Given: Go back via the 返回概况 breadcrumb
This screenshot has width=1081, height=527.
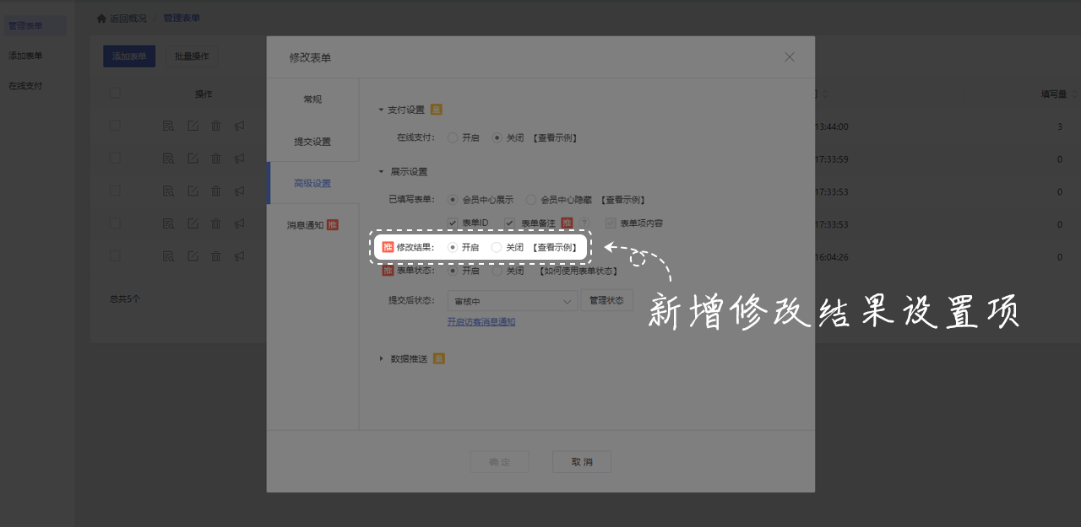Looking at the screenshot, I should (128, 18).
